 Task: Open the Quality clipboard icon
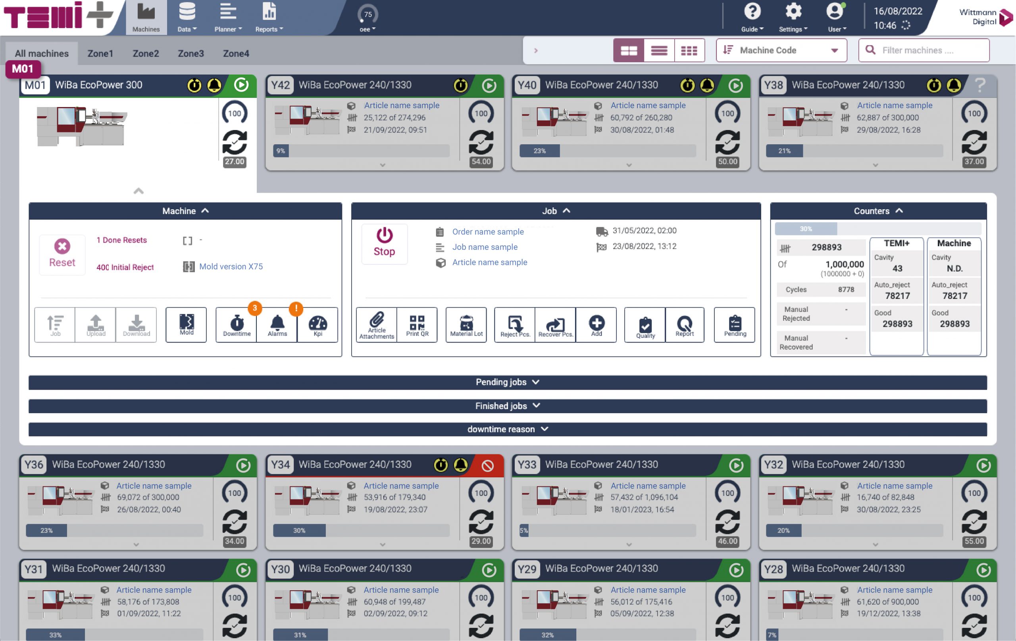pyautogui.click(x=645, y=325)
